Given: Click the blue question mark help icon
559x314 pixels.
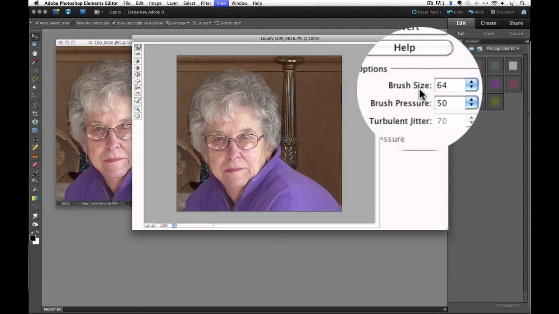Looking at the screenshot, I should (x=83, y=12).
